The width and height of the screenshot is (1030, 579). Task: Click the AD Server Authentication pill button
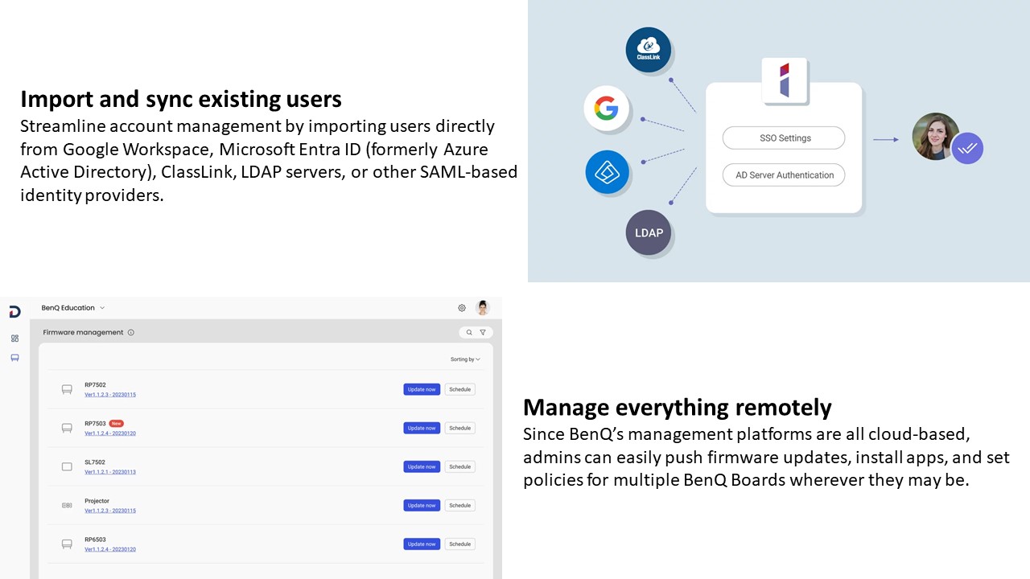784,175
